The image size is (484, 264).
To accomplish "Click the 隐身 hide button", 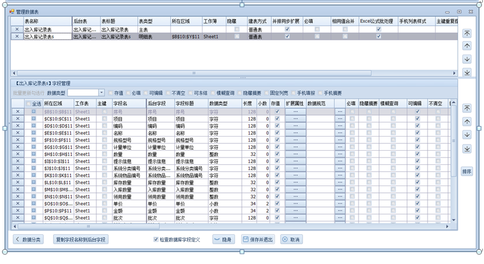I will [x=223, y=240].
